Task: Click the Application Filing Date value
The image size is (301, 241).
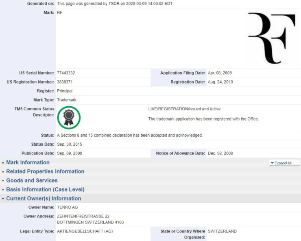Action: coord(220,73)
